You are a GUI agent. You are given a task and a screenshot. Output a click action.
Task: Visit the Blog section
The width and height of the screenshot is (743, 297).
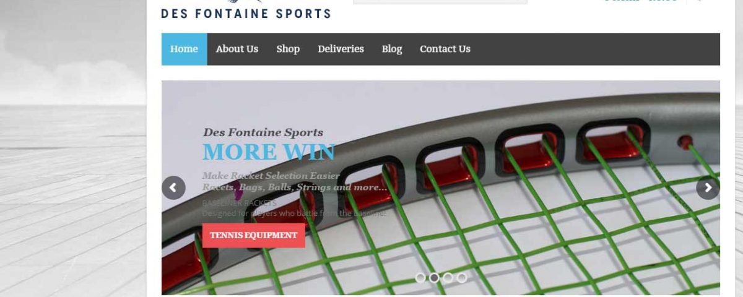pos(392,49)
